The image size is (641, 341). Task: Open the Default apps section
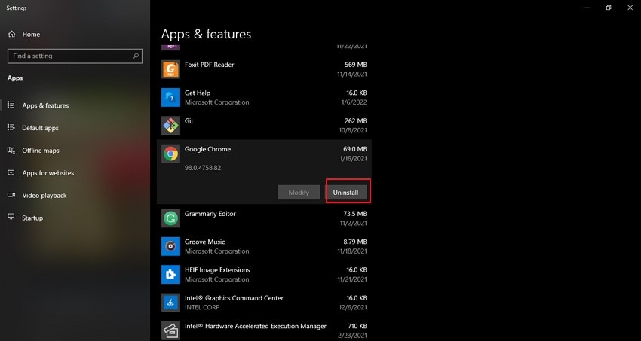[x=40, y=128]
